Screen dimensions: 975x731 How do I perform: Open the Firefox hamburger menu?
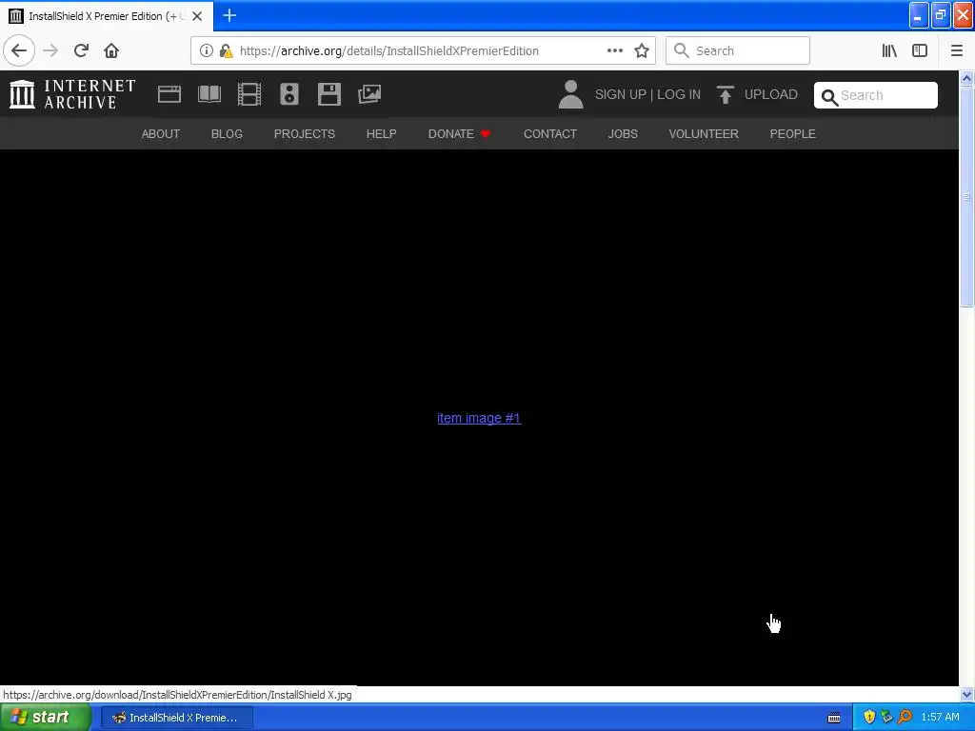tap(957, 50)
